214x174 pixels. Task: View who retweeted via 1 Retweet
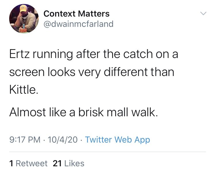28,163
